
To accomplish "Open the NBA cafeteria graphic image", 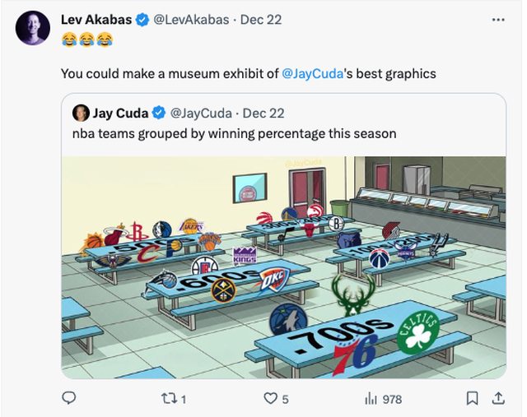I will pyautogui.click(x=283, y=267).
